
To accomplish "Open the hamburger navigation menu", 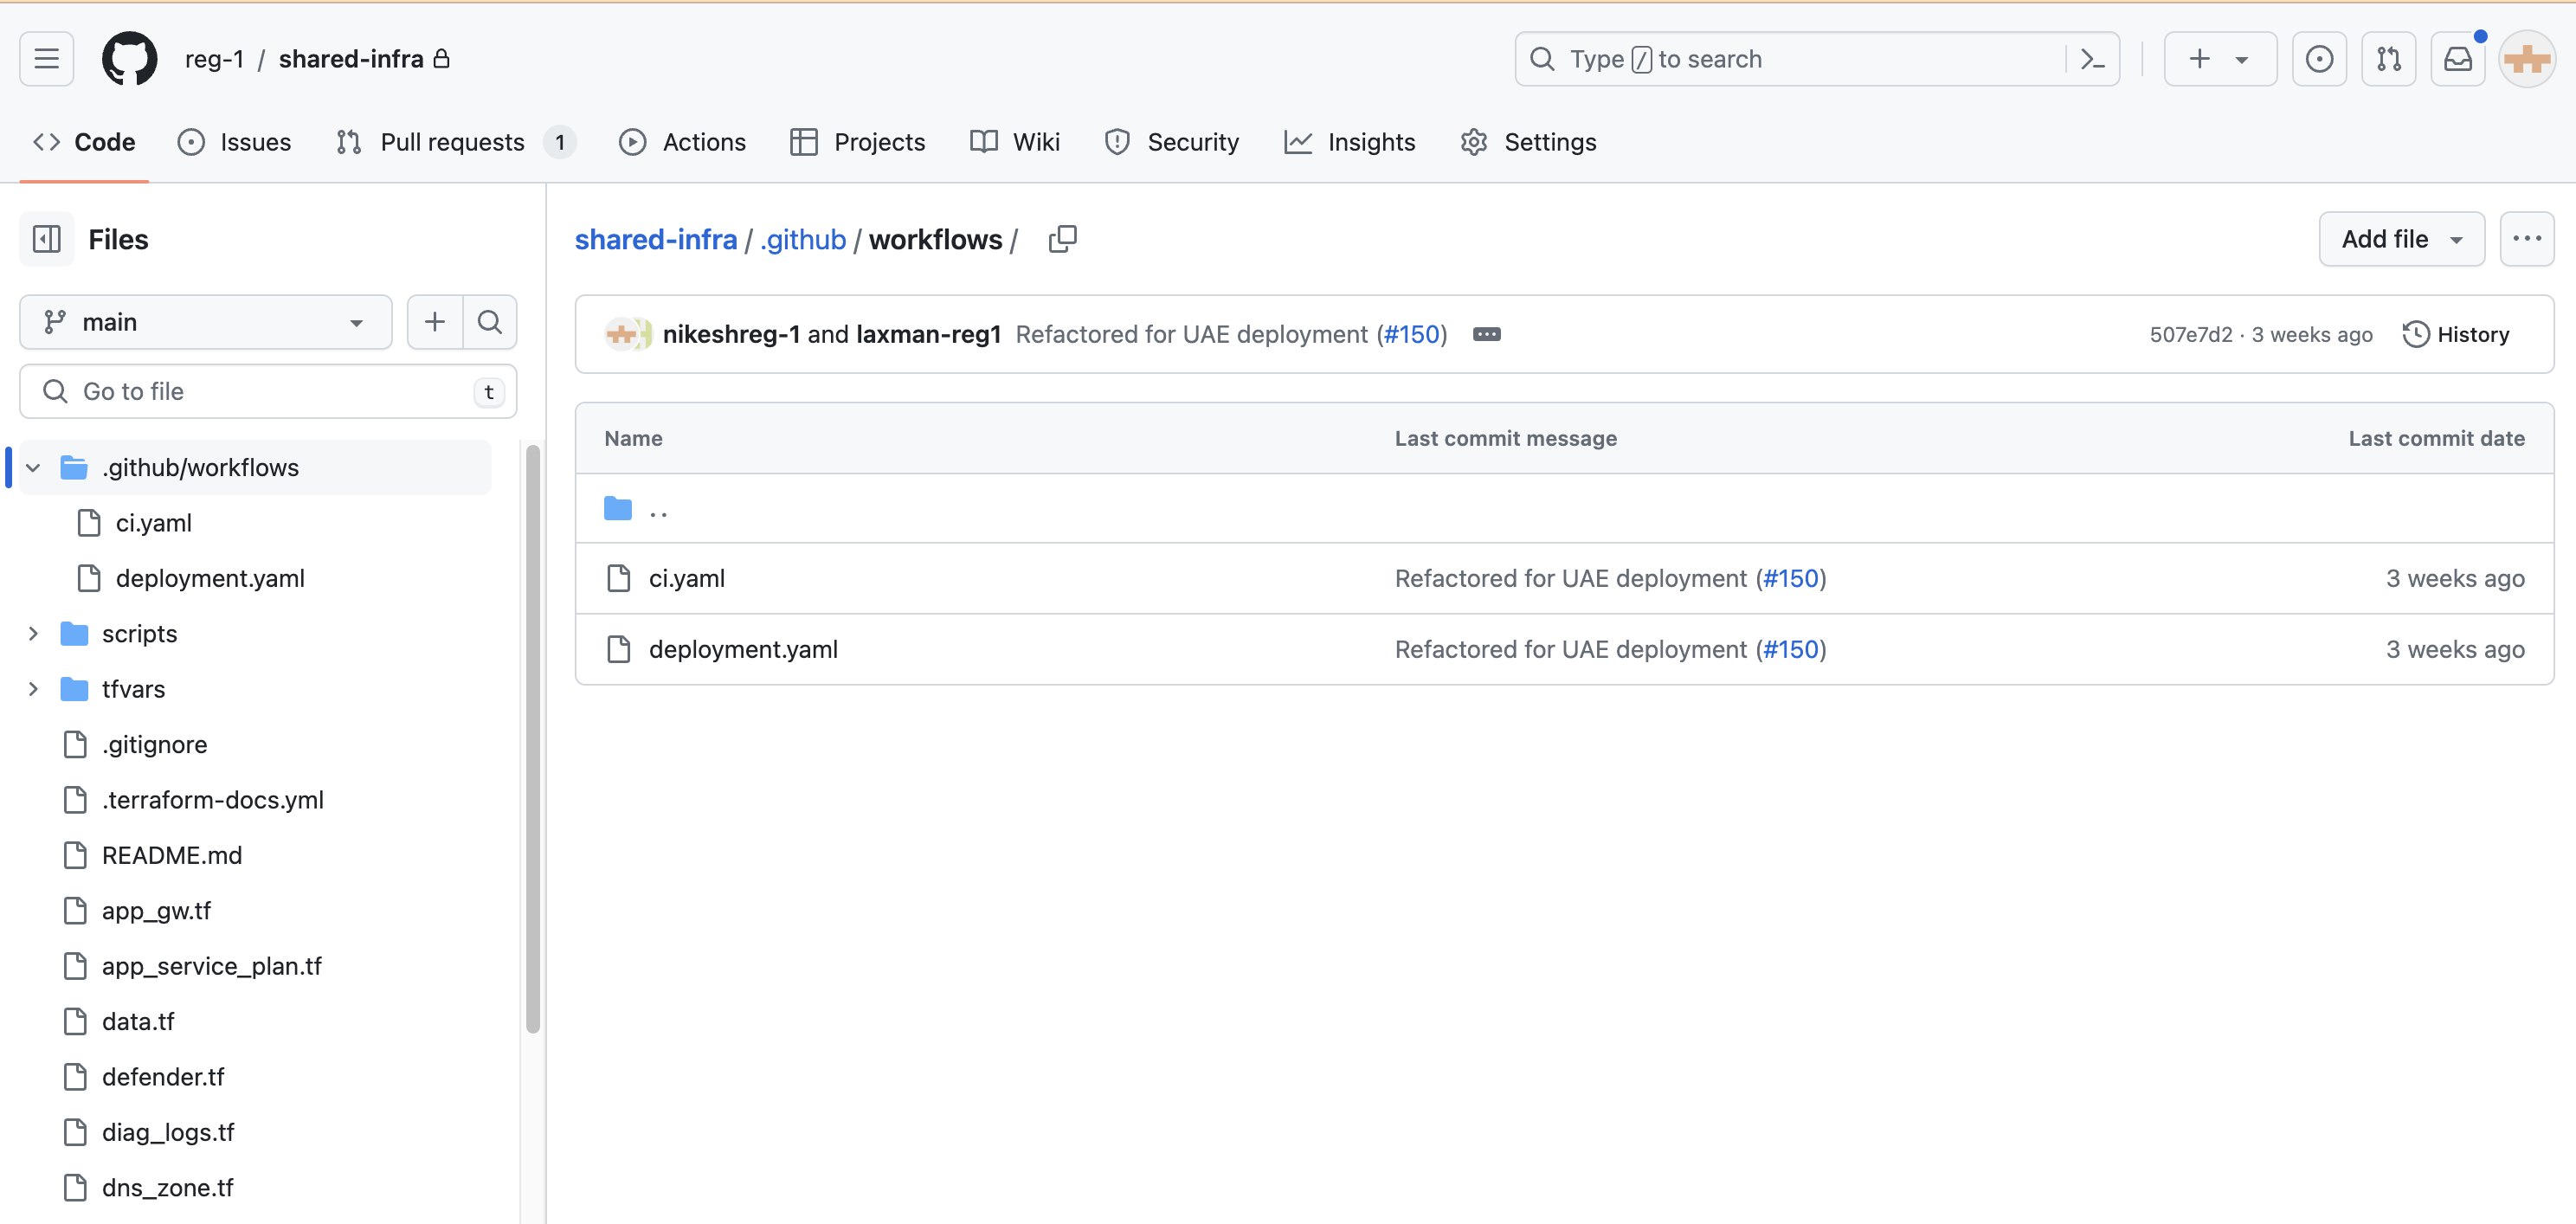I will pyautogui.click(x=47, y=59).
